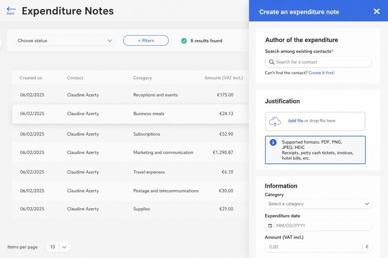Click the + filters button
This screenshot has width=388, height=258.
[146, 41]
